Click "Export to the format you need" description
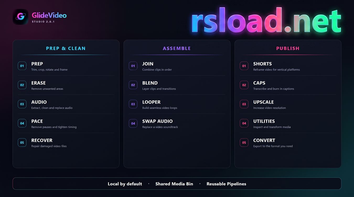354x197 pixels. 273,146
